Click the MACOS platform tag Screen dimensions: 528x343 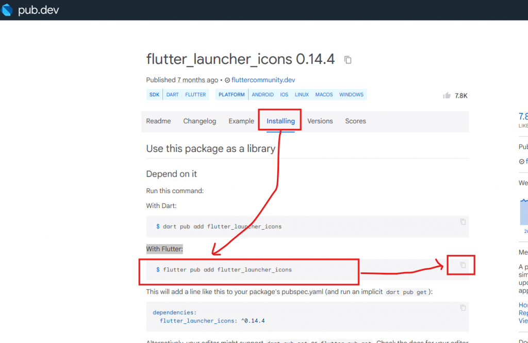click(324, 95)
